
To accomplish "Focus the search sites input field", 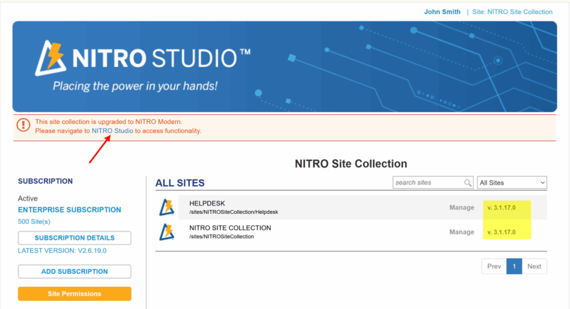I will [433, 183].
